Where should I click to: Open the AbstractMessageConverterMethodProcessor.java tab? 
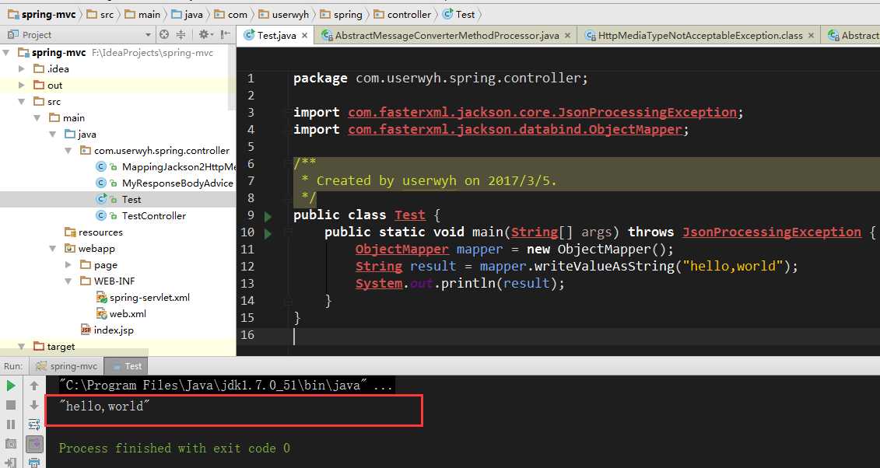pyautogui.click(x=447, y=35)
